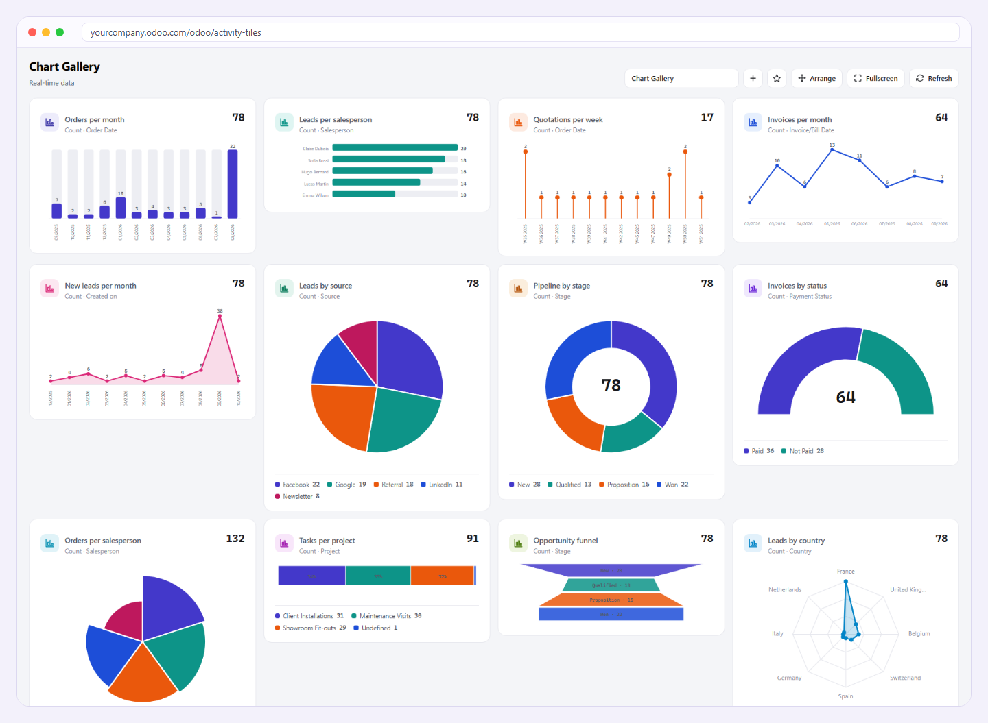Image resolution: width=988 pixels, height=723 pixels.
Task: Click the Invoices by status chart icon
Action: pyautogui.click(x=753, y=289)
